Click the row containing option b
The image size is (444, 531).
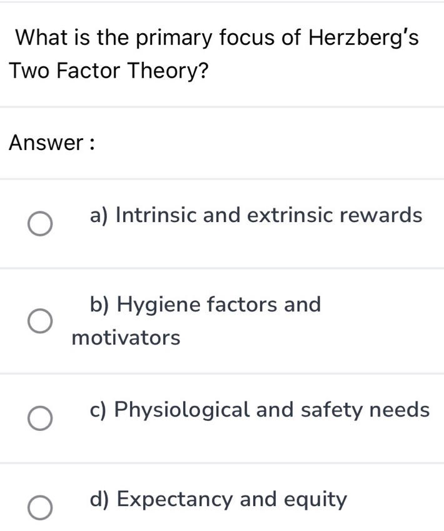coord(222,319)
